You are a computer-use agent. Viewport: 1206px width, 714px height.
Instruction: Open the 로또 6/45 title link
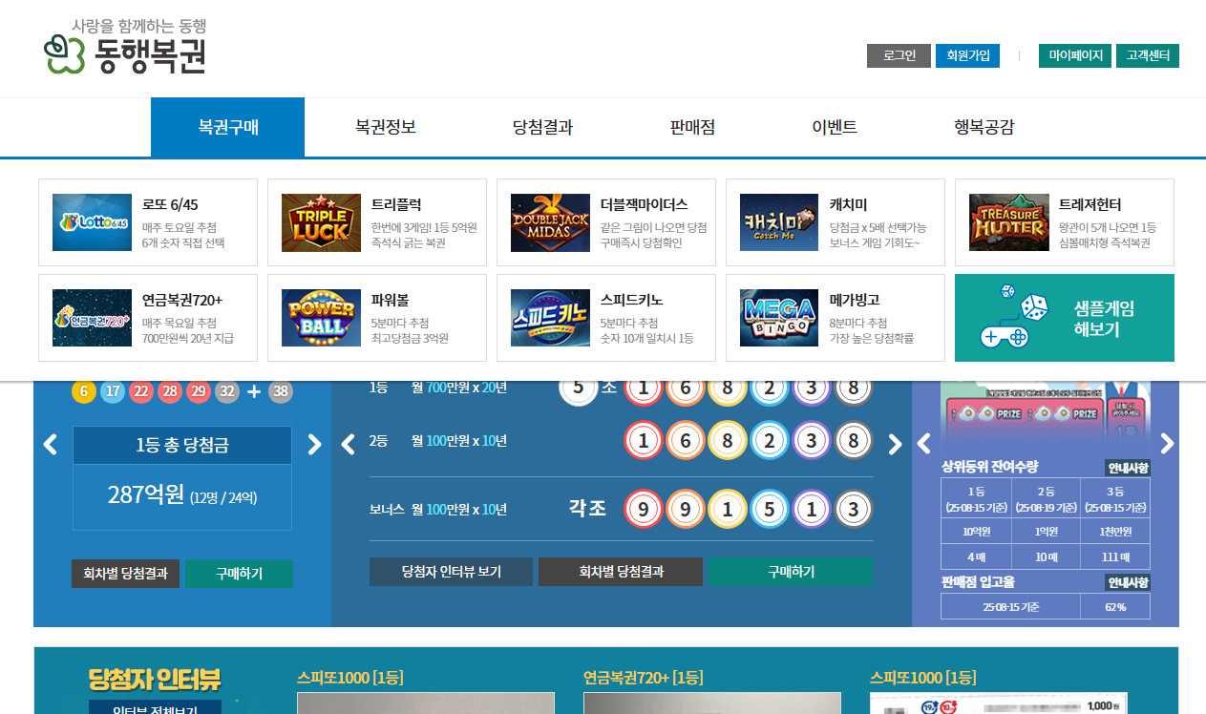(170, 204)
